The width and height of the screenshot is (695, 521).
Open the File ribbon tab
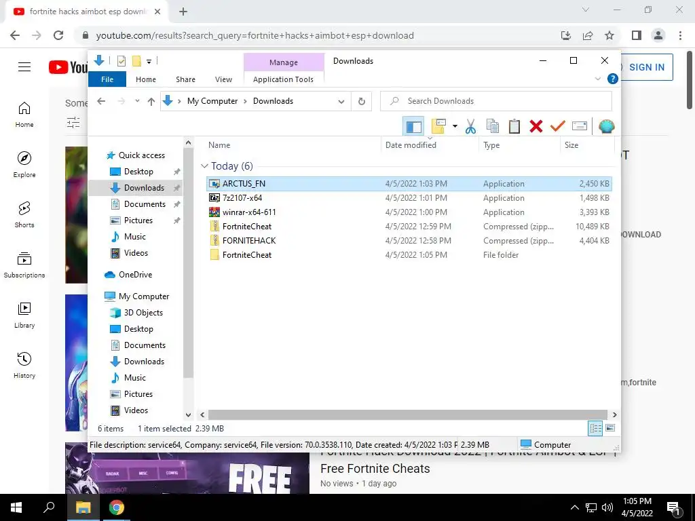[107, 79]
